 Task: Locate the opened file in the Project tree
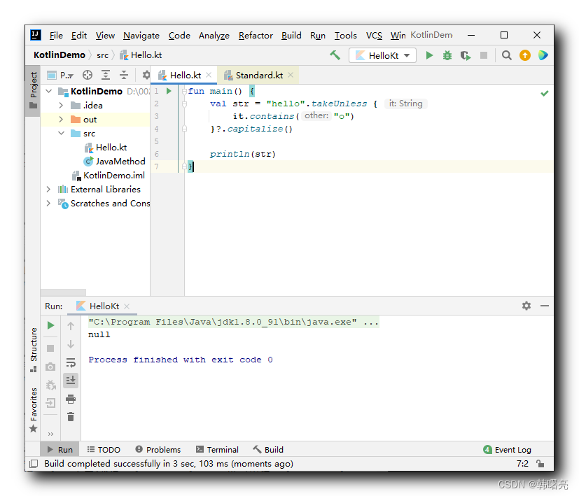coord(88,76)
